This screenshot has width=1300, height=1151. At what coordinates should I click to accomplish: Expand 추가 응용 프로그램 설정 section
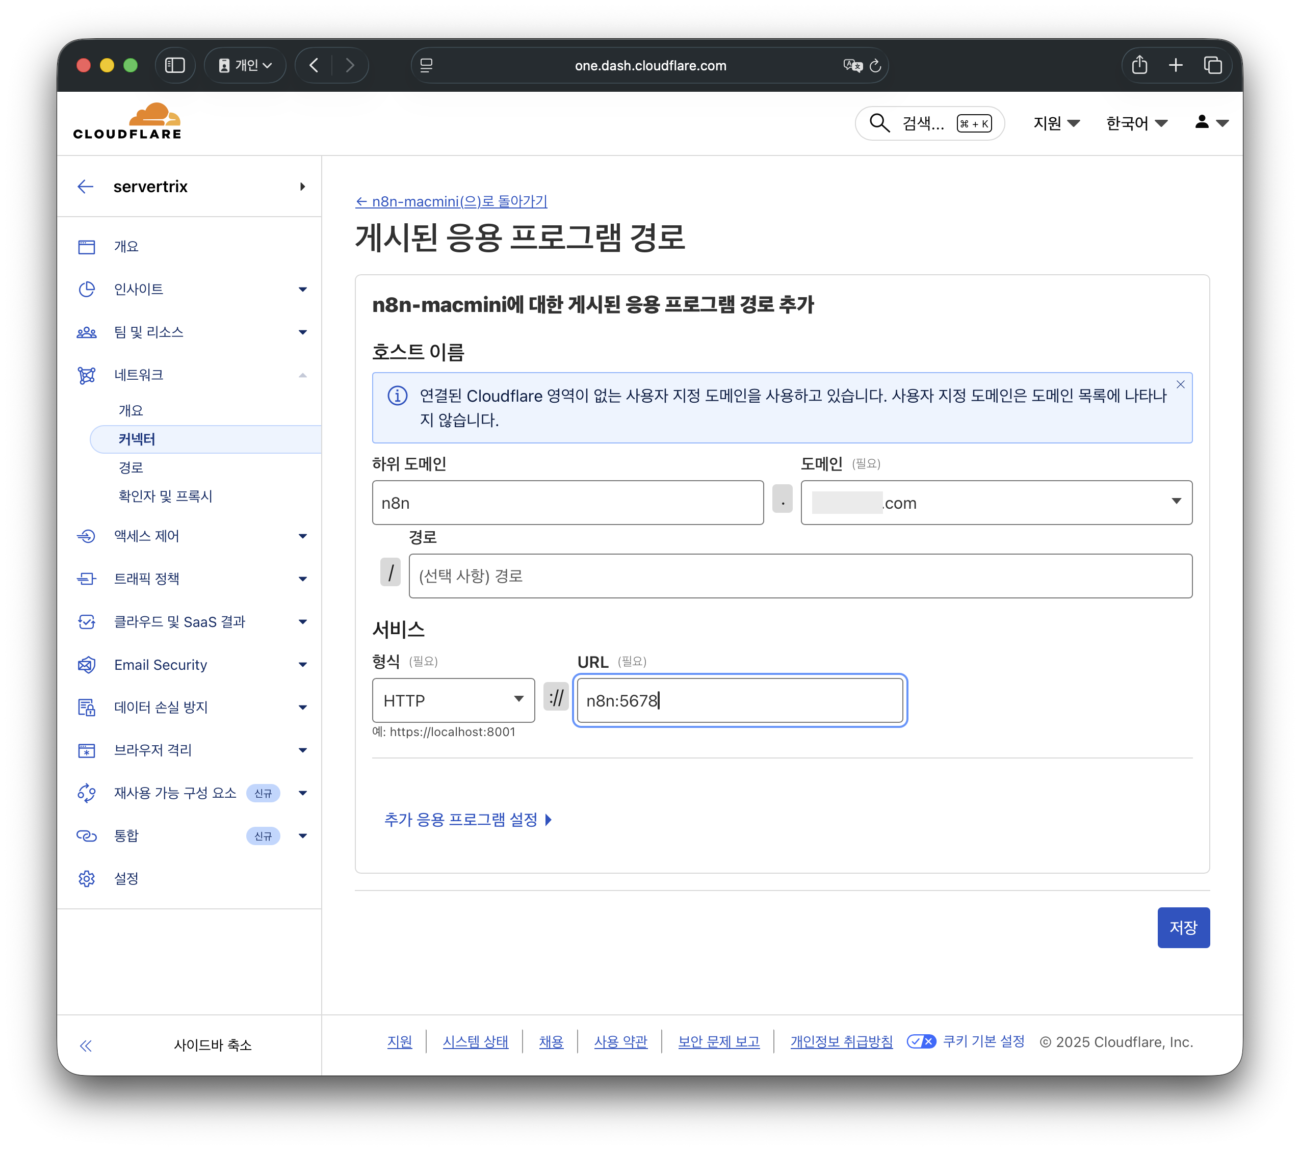pyautogui.click(x=467, y=820)
